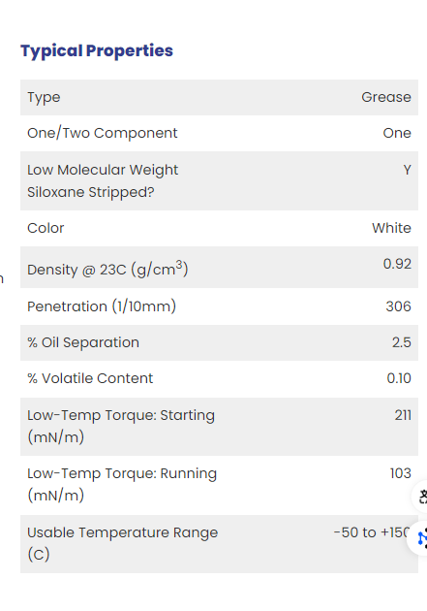The height and width of the screenshot is (611, 427).
Task: Click the translate floating icon at right edge
Action: (420, 497)
